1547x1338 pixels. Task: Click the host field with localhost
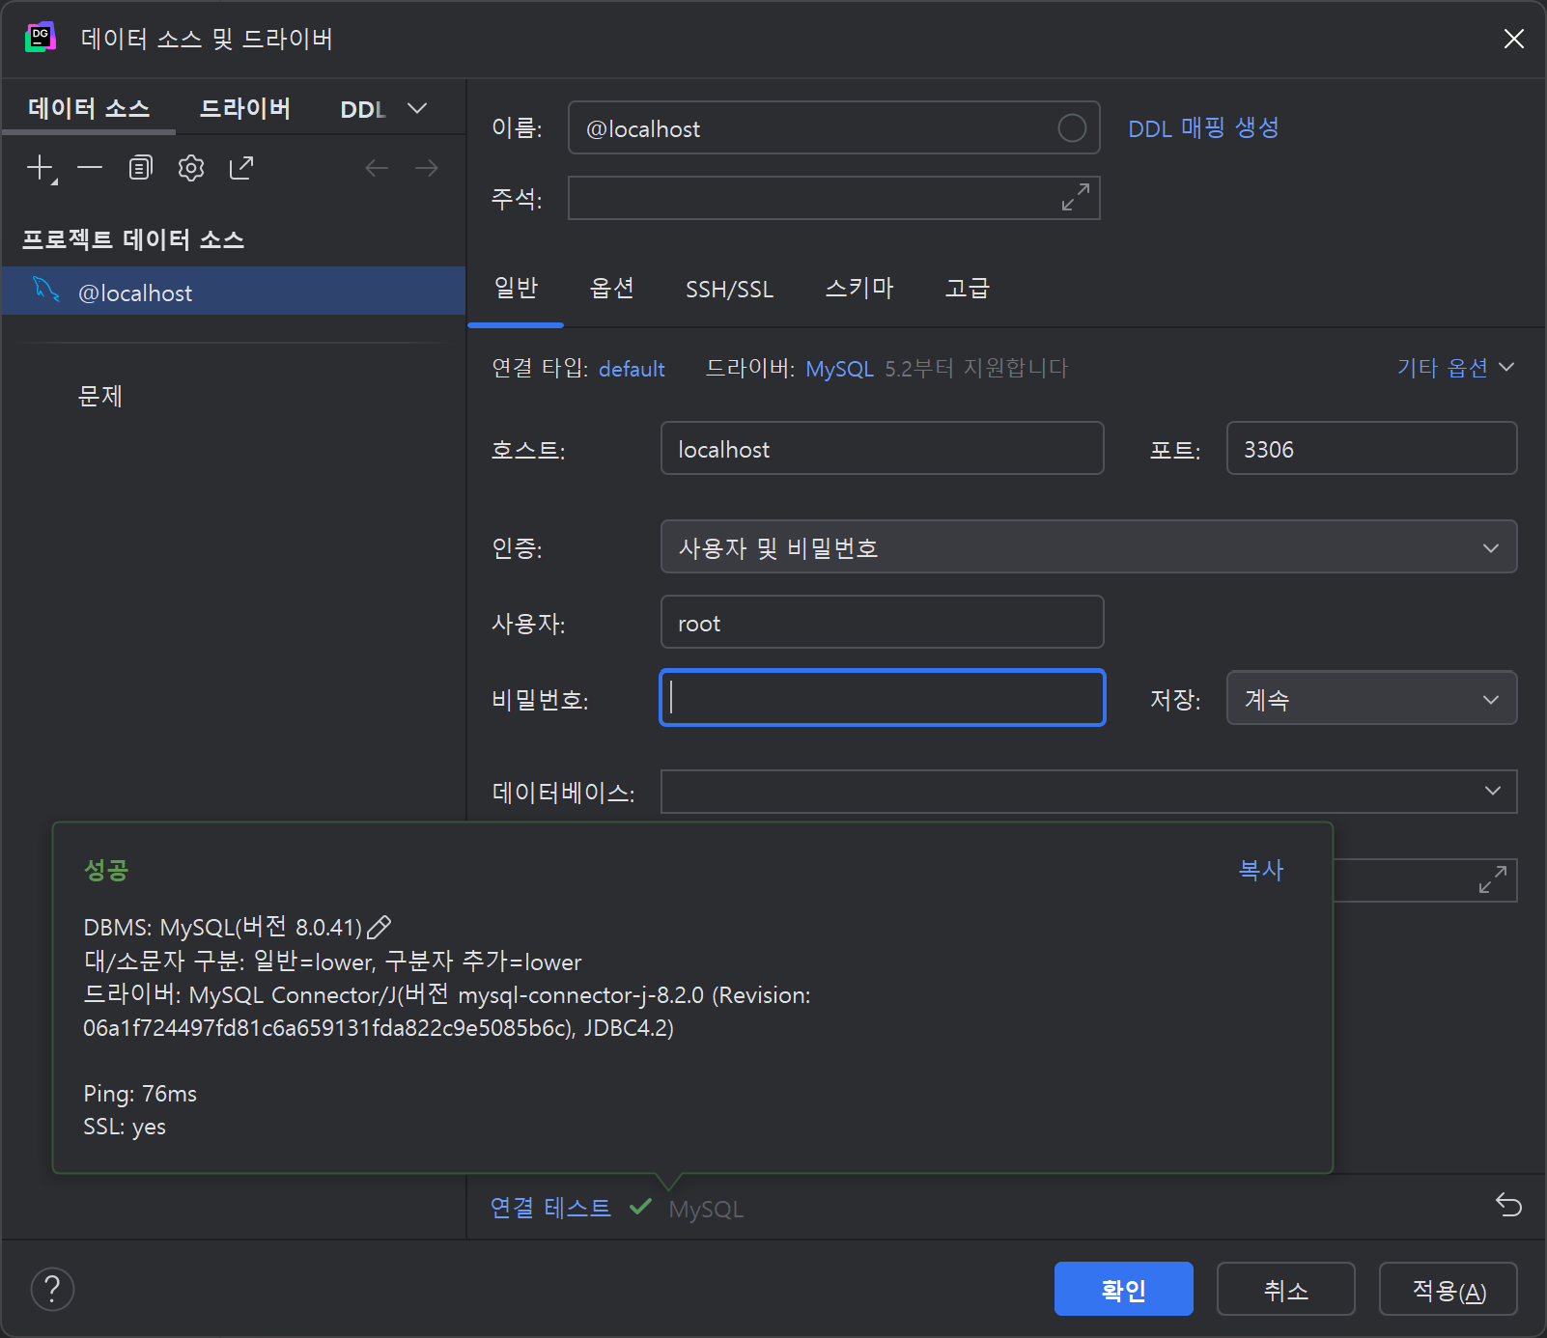[x=882, y=448]
